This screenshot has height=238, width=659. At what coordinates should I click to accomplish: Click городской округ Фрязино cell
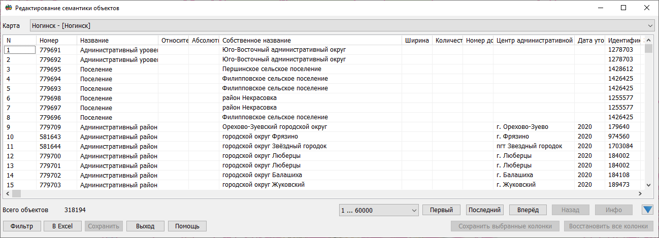[x=310, y=137]
